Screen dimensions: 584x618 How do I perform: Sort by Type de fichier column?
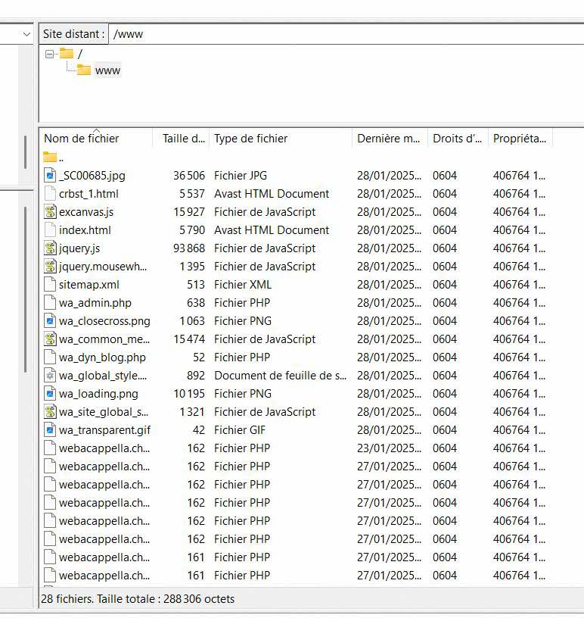pyautogui.click(x=250, y=139)
